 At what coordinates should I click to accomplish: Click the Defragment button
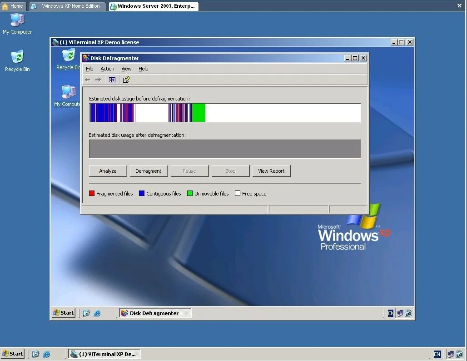click(148, 171)
